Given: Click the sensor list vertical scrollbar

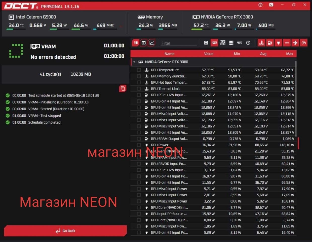Looking at the screenshot, I should [296, 99].
